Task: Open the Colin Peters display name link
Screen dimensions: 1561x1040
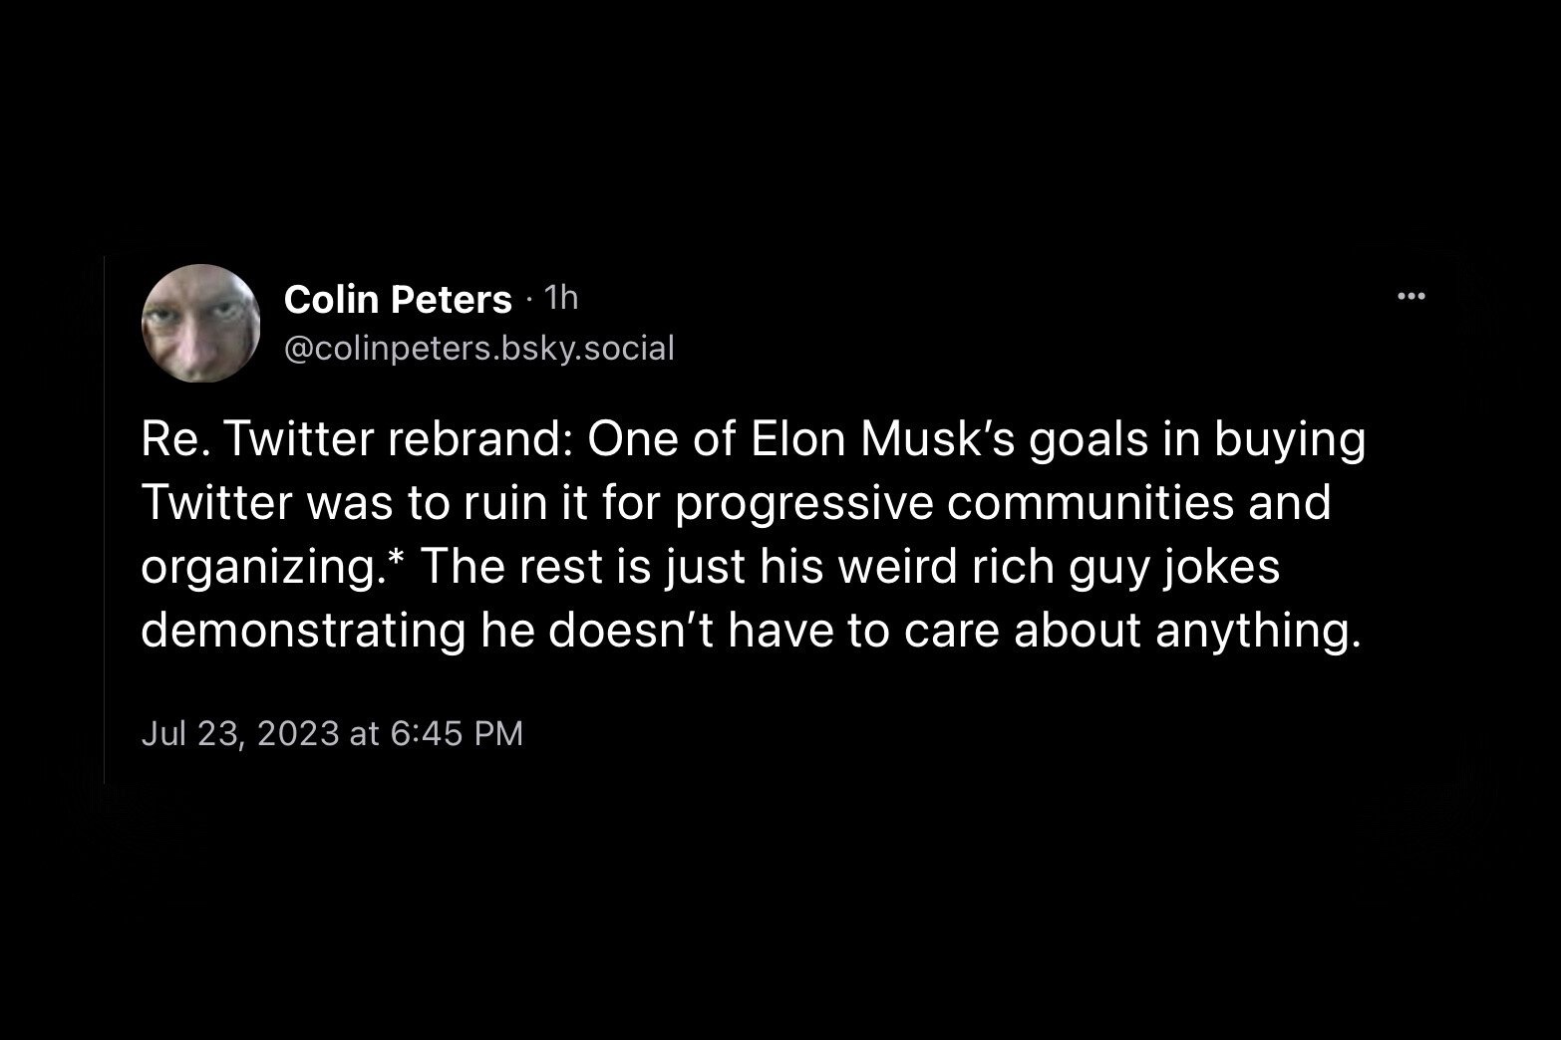Action: coord(398,298)
